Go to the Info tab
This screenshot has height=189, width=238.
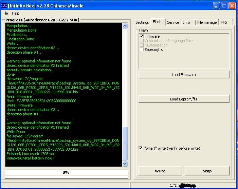coord(186,22)
